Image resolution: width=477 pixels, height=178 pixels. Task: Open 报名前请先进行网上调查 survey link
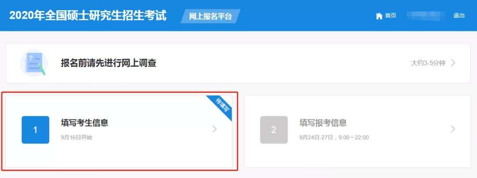tap(109, 63)
